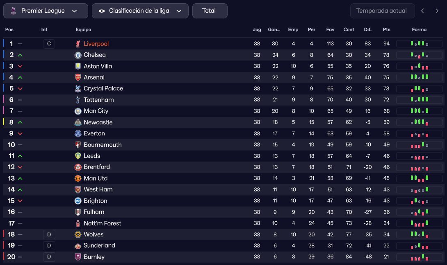Go to the next season arrow
The height and width of the screenshot is (265, 447).
coord(437,11)
